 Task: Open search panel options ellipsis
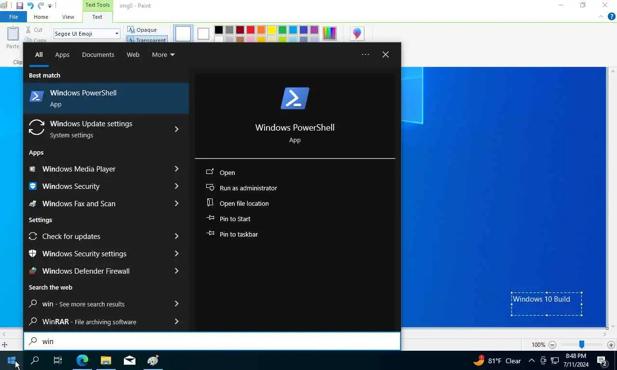point(365,54)
